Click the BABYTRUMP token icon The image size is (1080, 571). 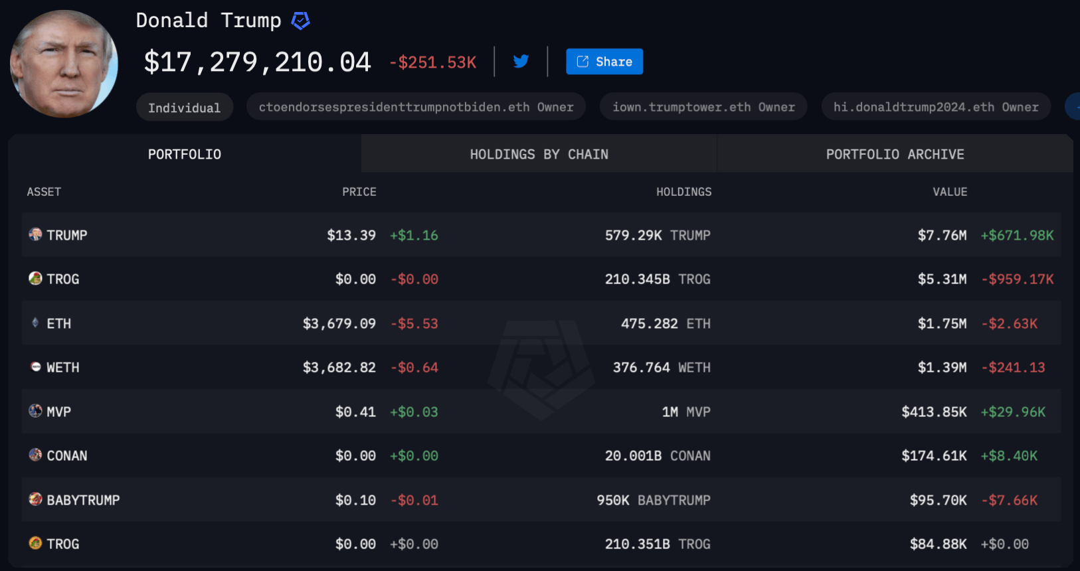35,499
